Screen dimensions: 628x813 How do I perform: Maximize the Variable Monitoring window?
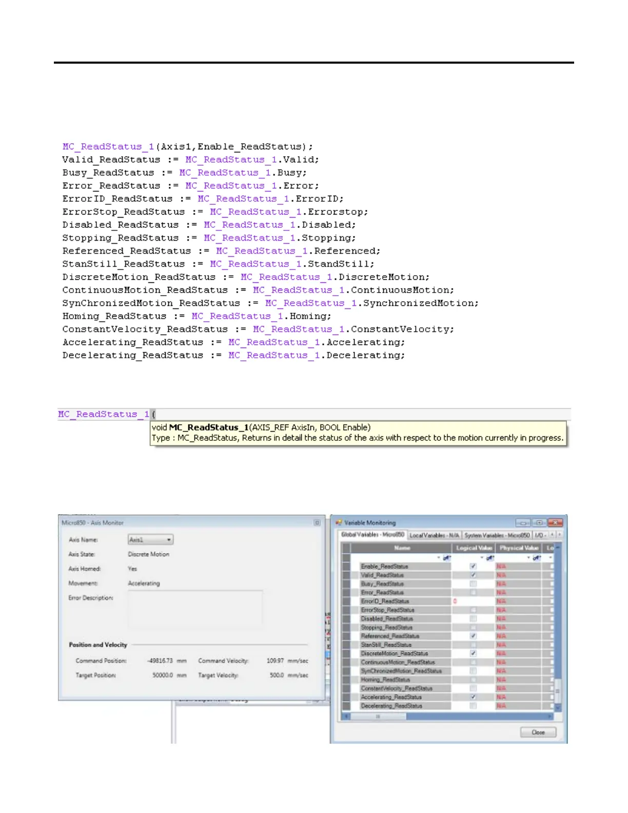pos(539,522)
